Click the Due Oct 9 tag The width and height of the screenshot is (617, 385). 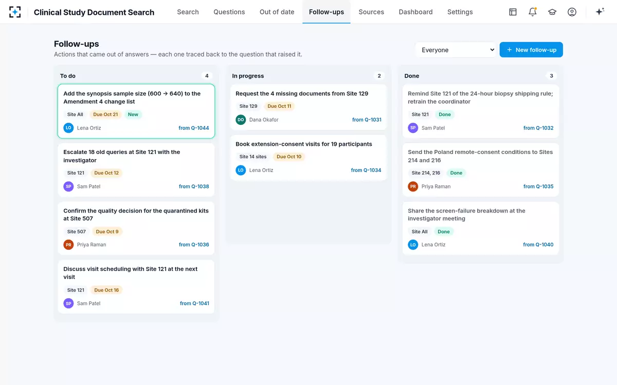[x=107, y=232]
